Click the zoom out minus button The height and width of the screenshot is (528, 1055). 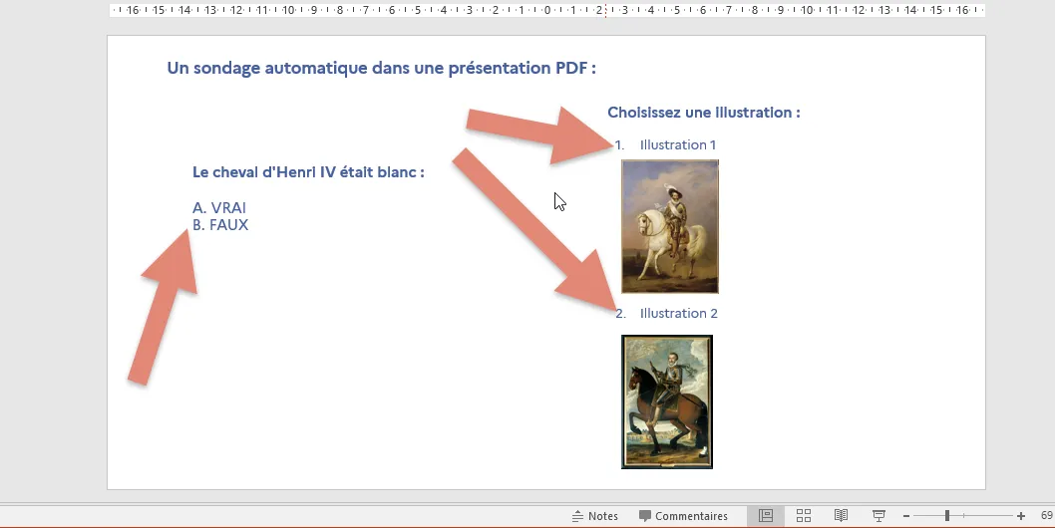906,516
